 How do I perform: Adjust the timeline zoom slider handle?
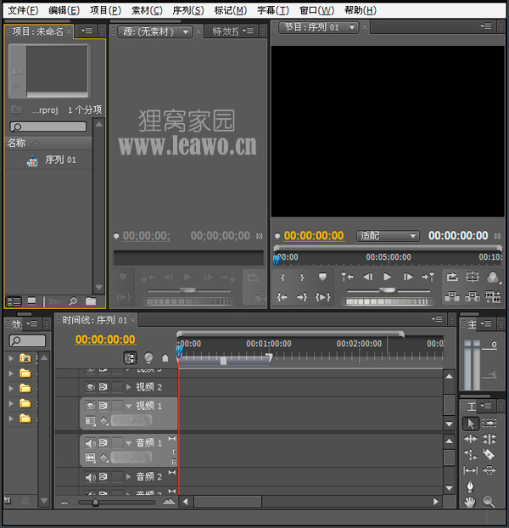[x=96, y=503]
